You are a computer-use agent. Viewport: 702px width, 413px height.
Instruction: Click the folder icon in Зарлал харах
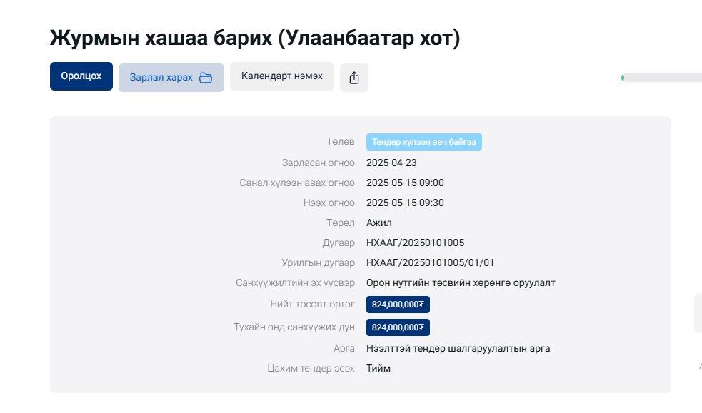[206, 78]
